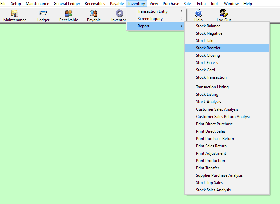The width and height of the screenshot is (280, 204).
Task: Open the General Ledger menu
Action: [67, 4]
